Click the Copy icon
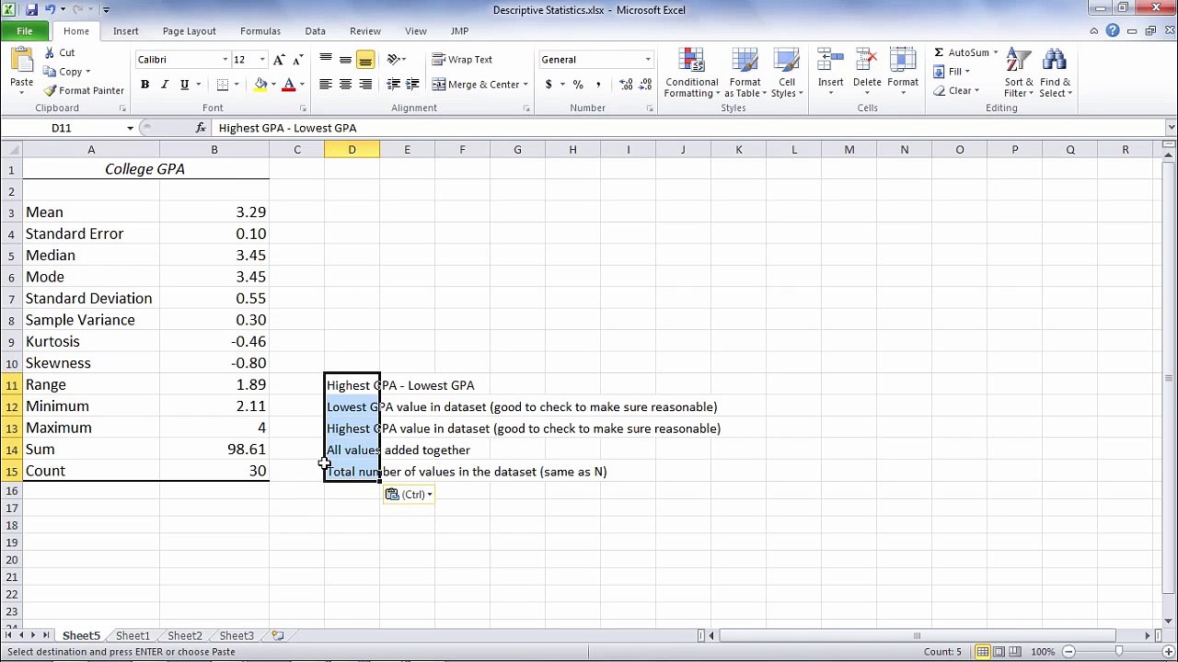This screenshot has width=1178, height=662. point(50,72)
